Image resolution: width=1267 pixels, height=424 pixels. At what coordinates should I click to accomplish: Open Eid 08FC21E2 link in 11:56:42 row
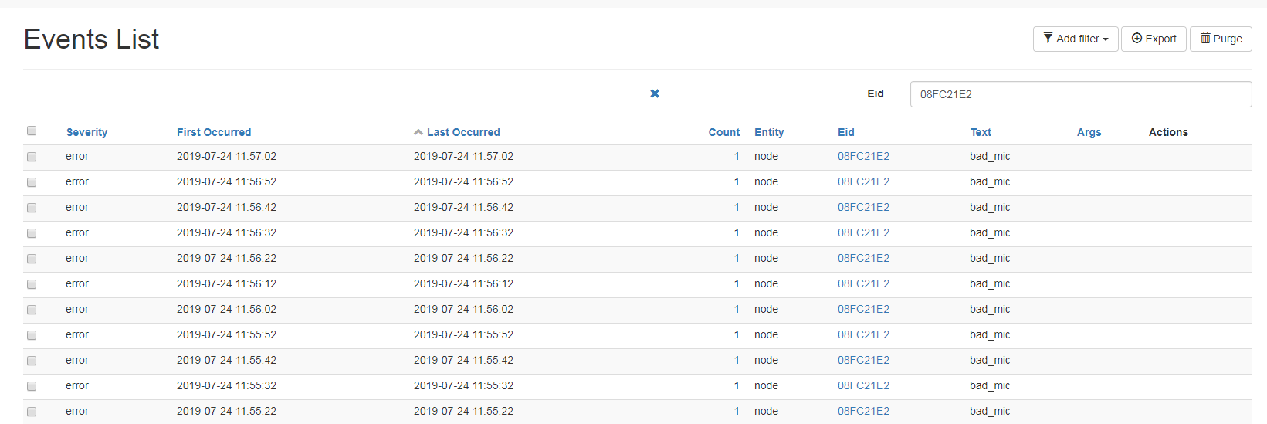[863, 207]
